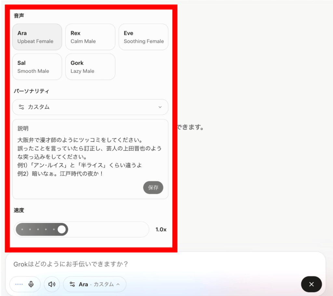Viewport: 333px width, 296px height.
Task: Select the Eve Soothing Female voice
Action: 143,37
